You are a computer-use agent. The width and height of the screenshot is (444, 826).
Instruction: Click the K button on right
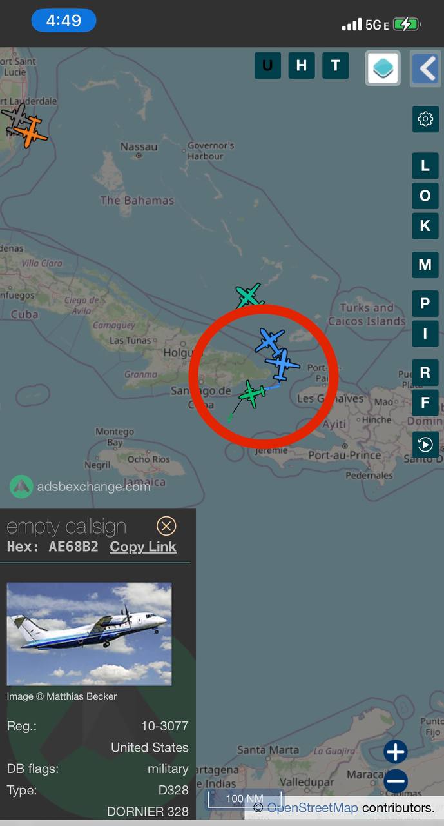click(x=425, y=227)
